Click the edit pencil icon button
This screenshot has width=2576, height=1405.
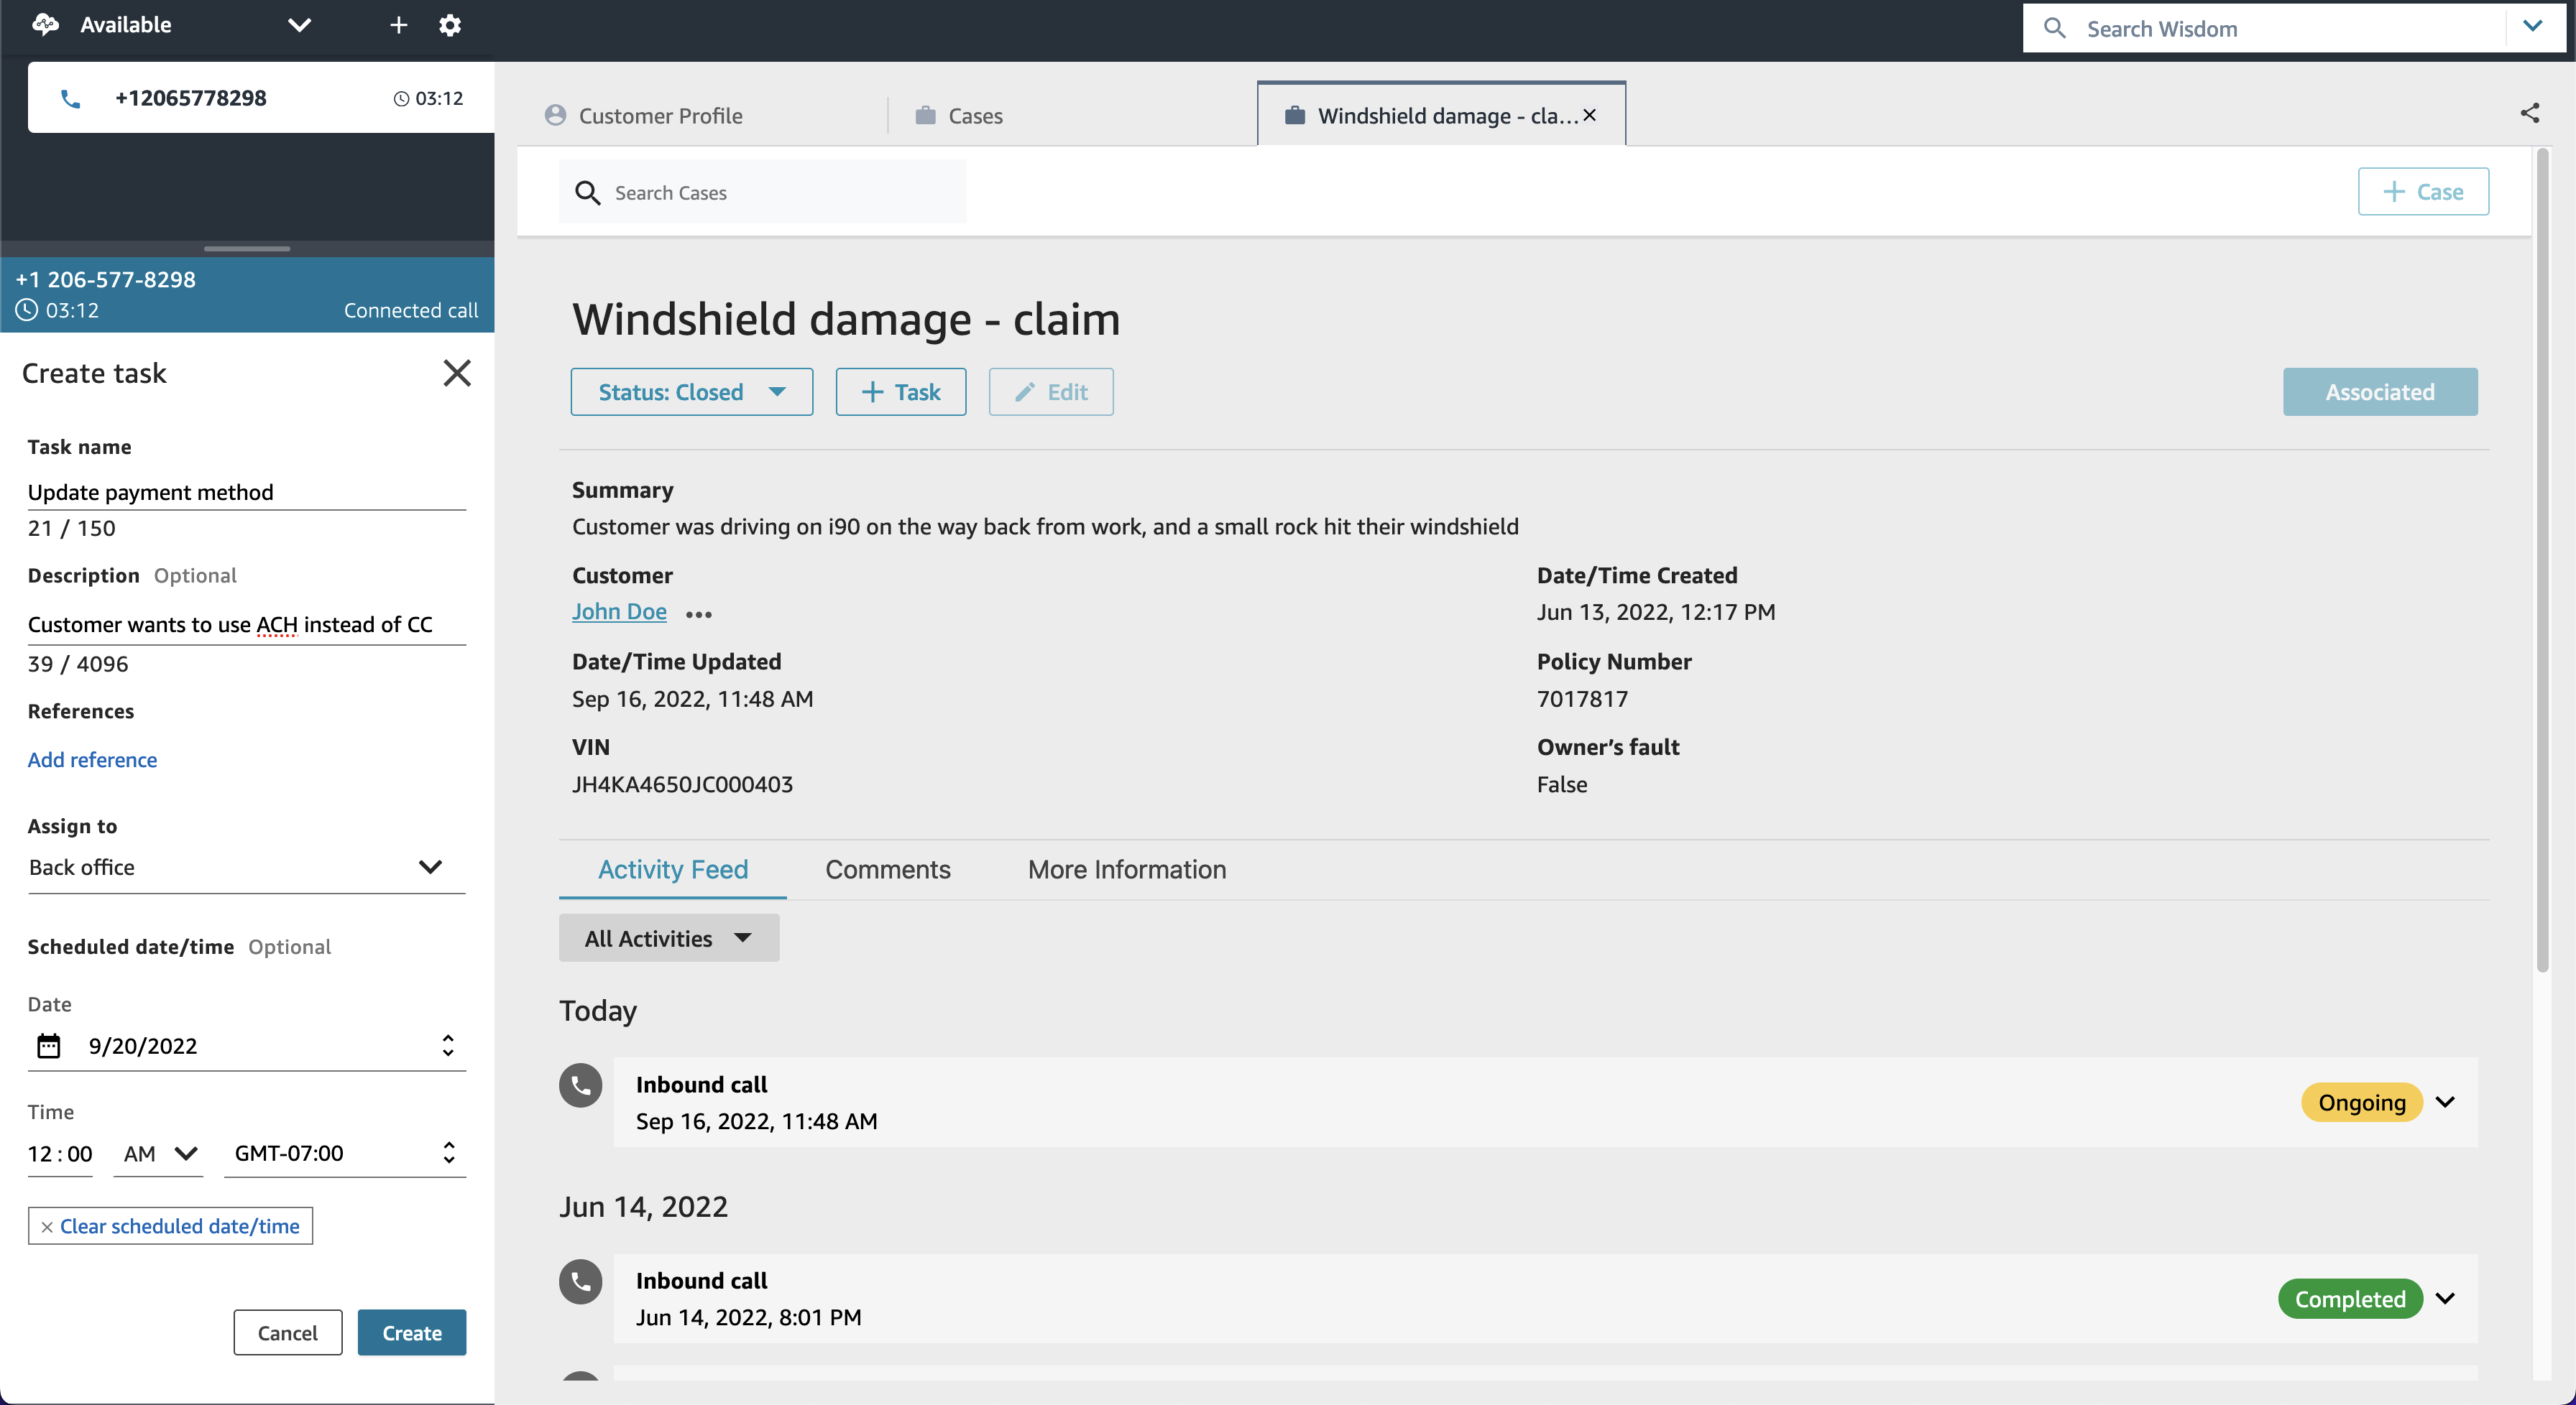[x=1051, y=391]
